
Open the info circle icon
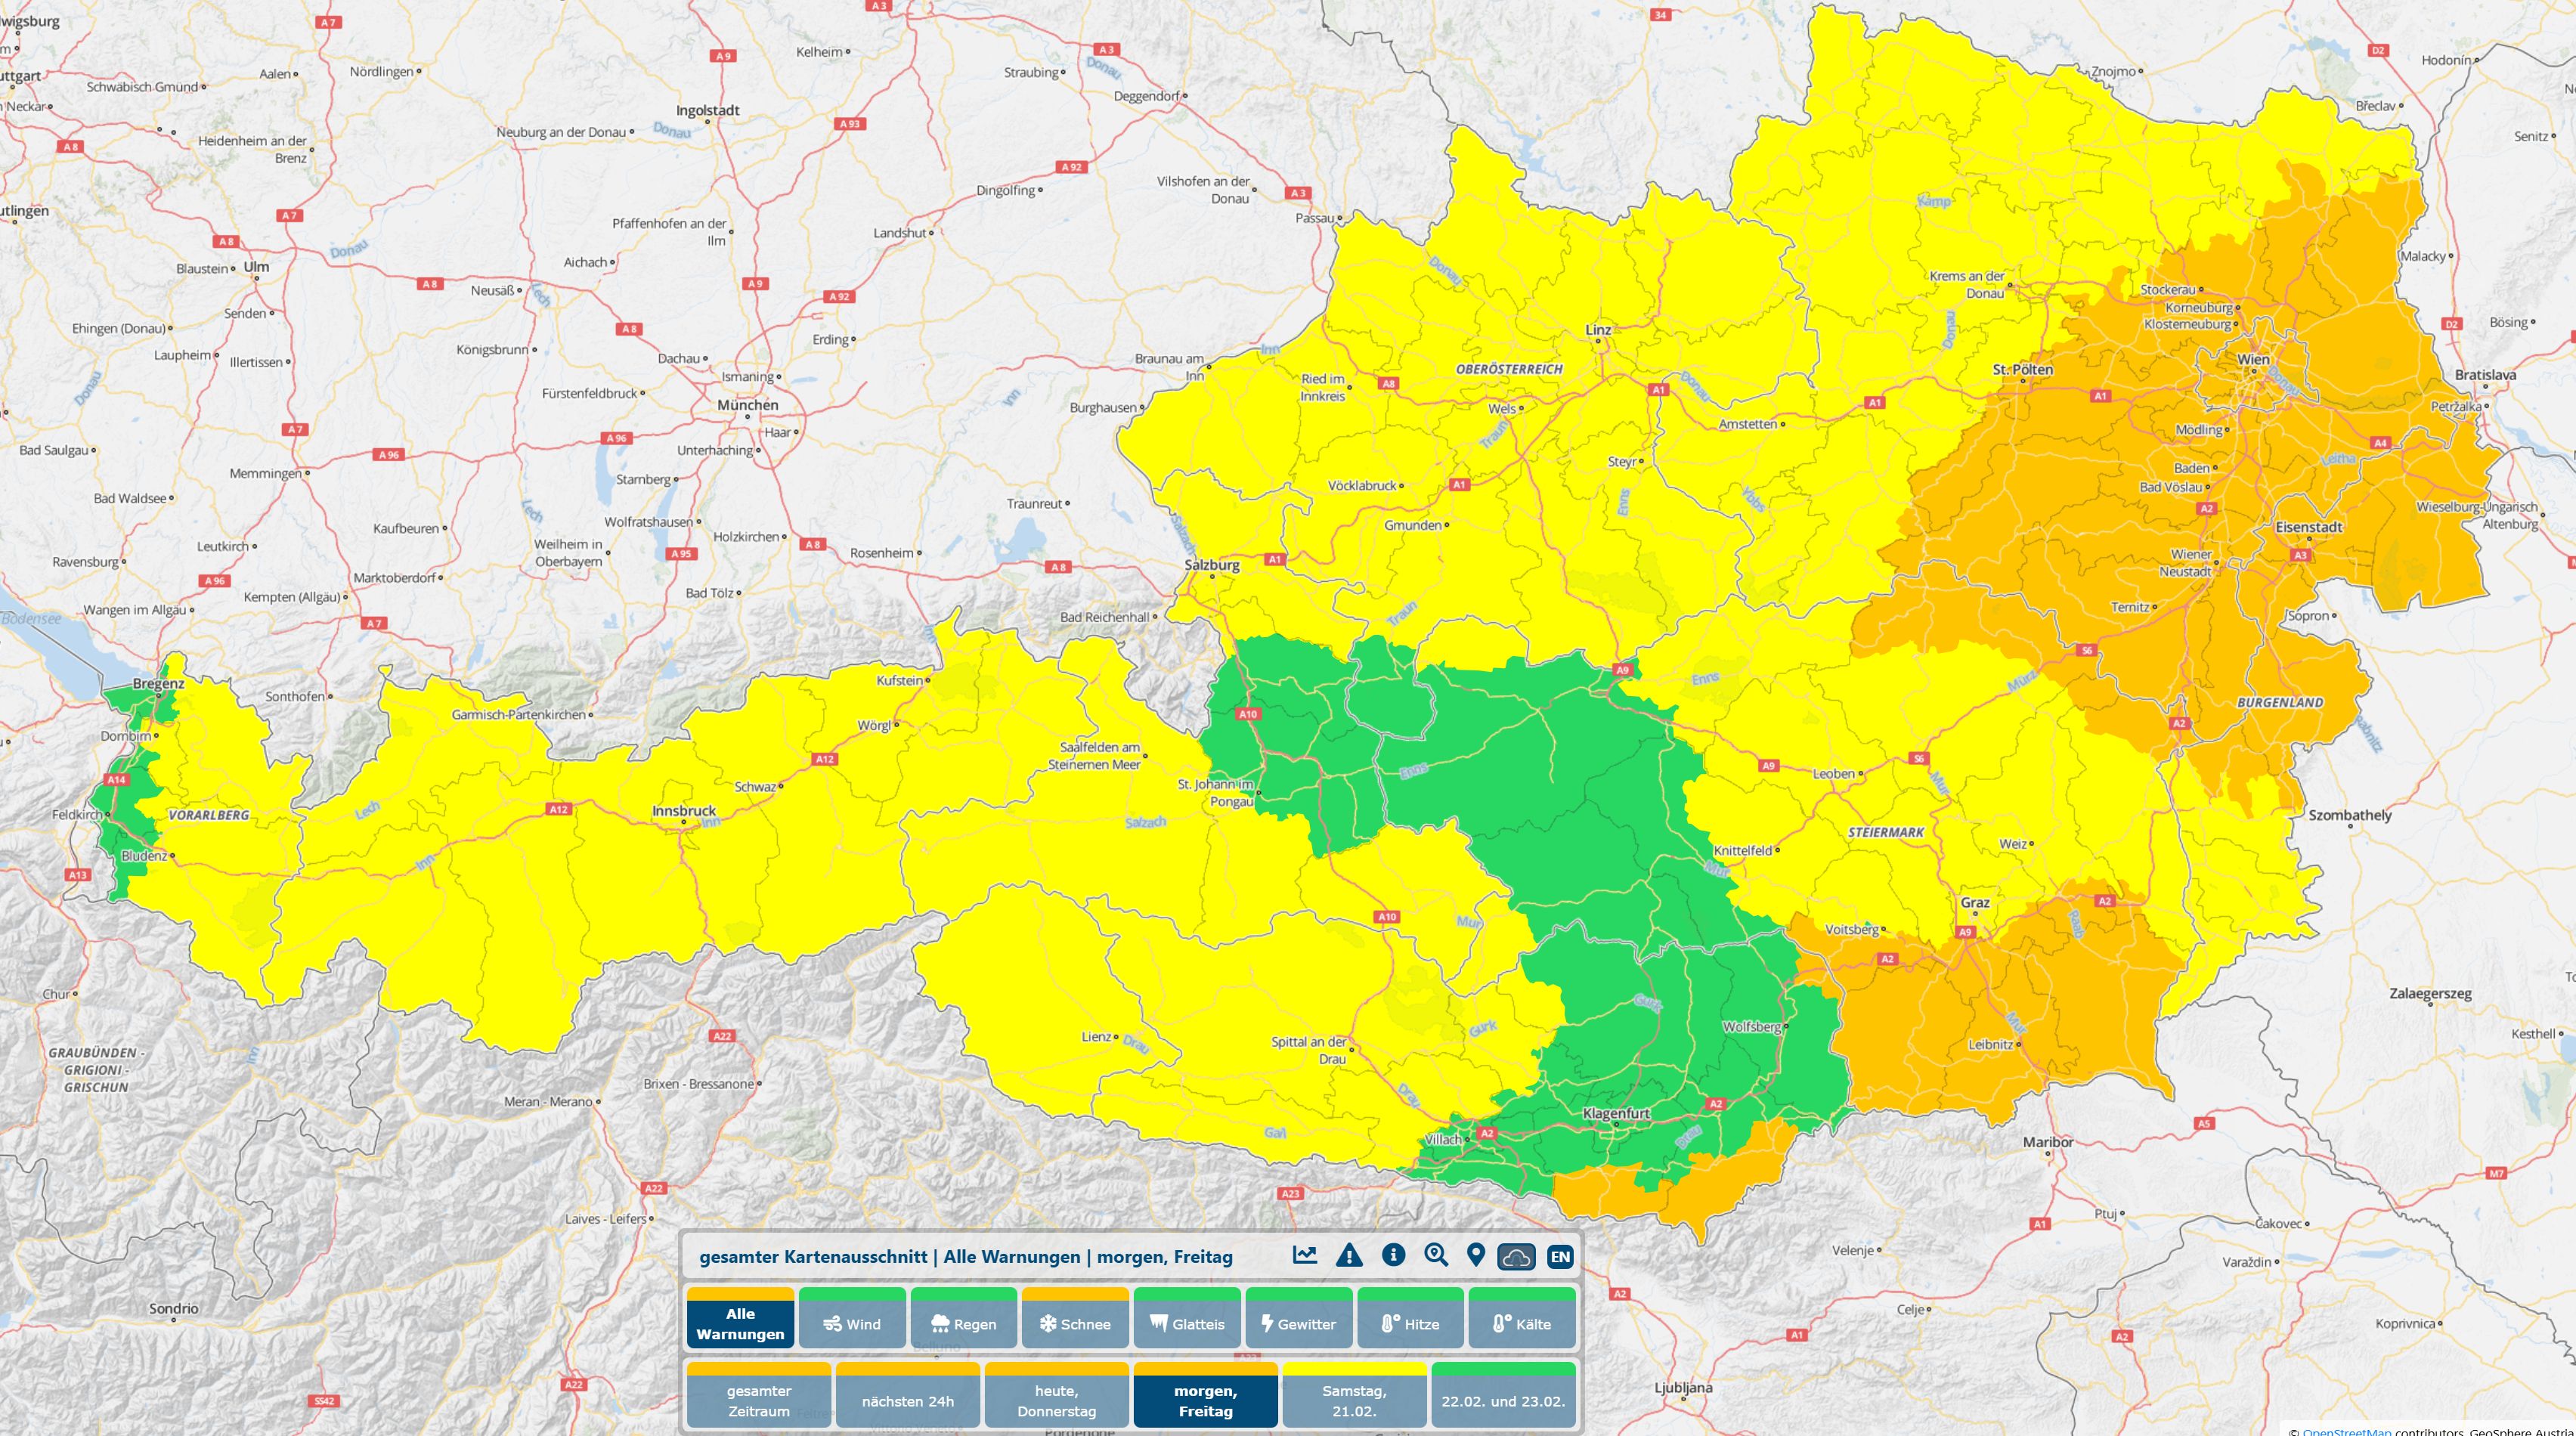(x=1393, y=1256)
